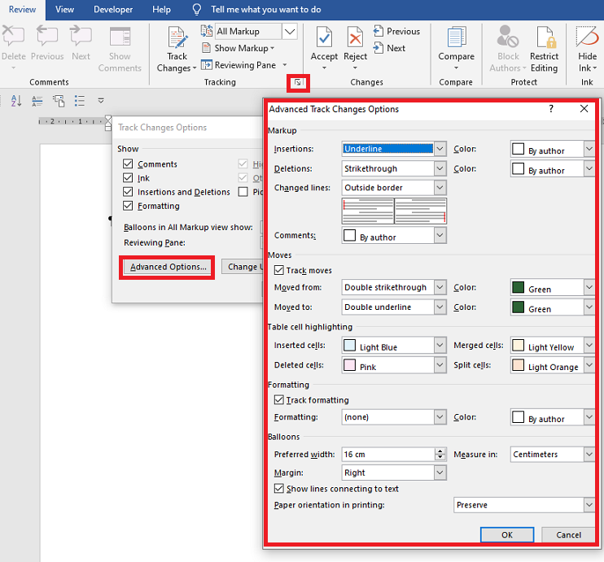Switch to the View tab
Screen dimensions: 604x562
pos(64,9)
